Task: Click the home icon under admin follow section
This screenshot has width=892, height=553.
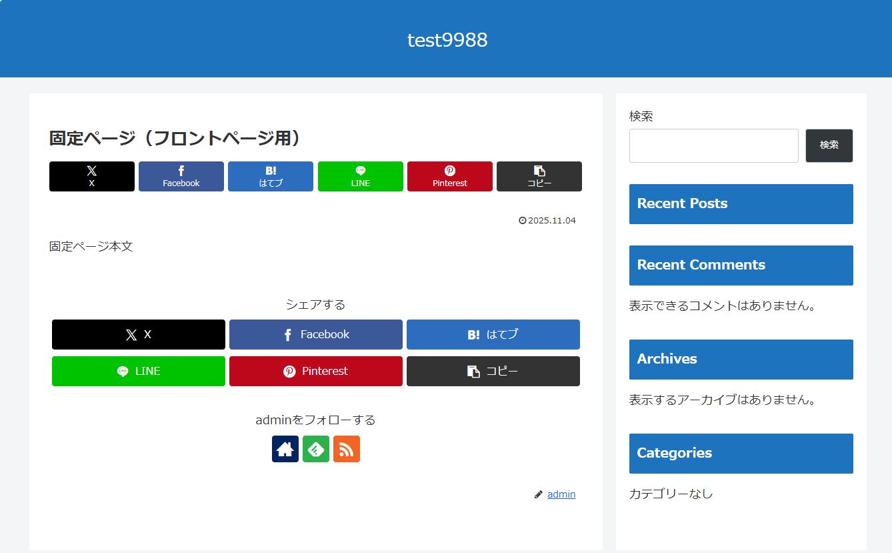Action: coord(285,449)
